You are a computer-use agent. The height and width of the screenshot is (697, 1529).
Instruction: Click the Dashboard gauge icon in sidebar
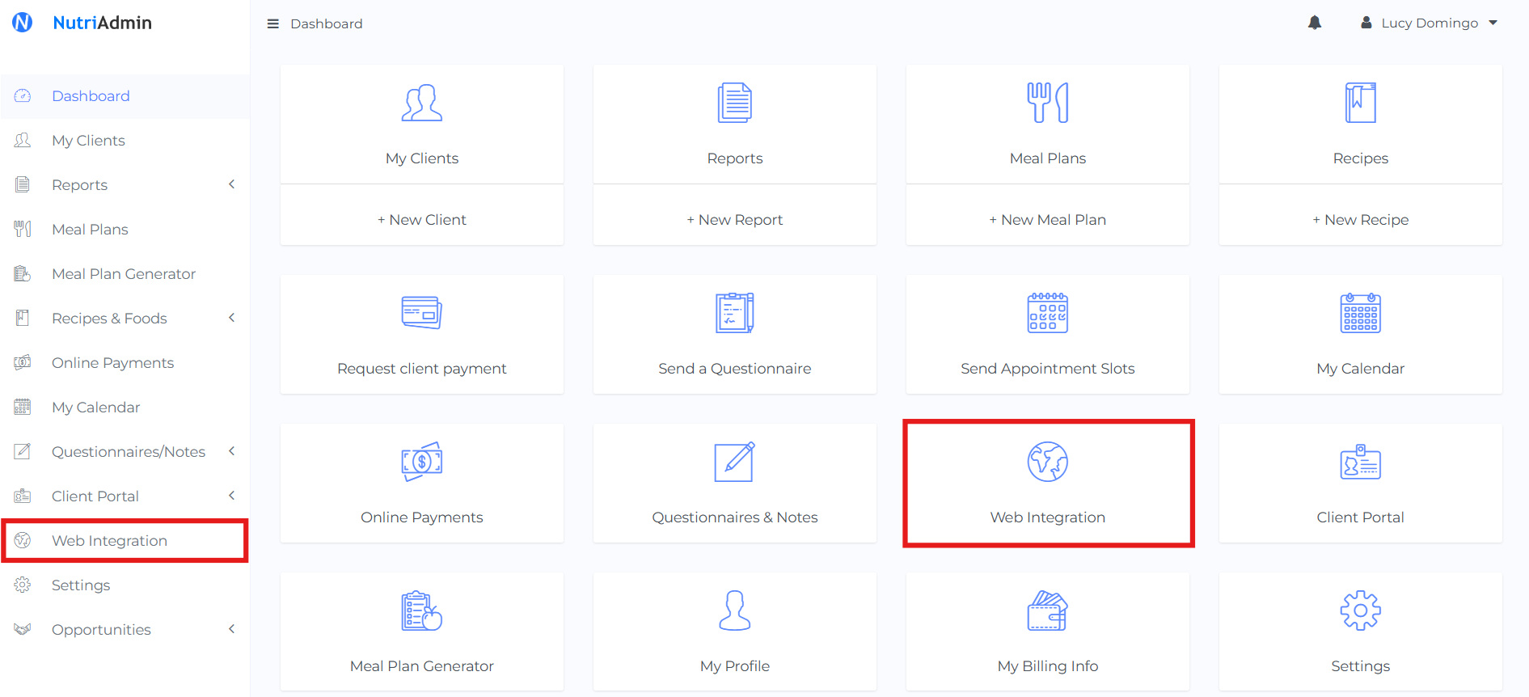tap(23, 96)
